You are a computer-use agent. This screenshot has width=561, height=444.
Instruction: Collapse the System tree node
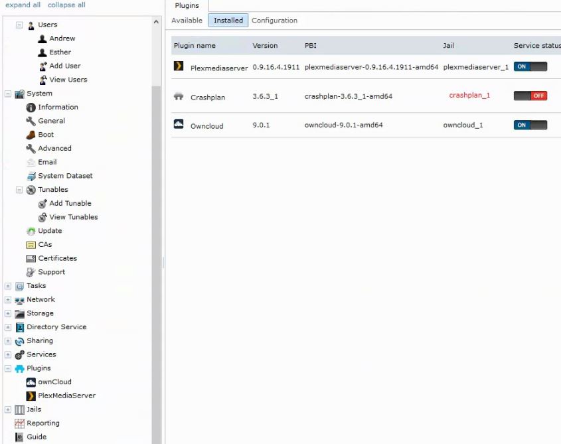[8, 94]
